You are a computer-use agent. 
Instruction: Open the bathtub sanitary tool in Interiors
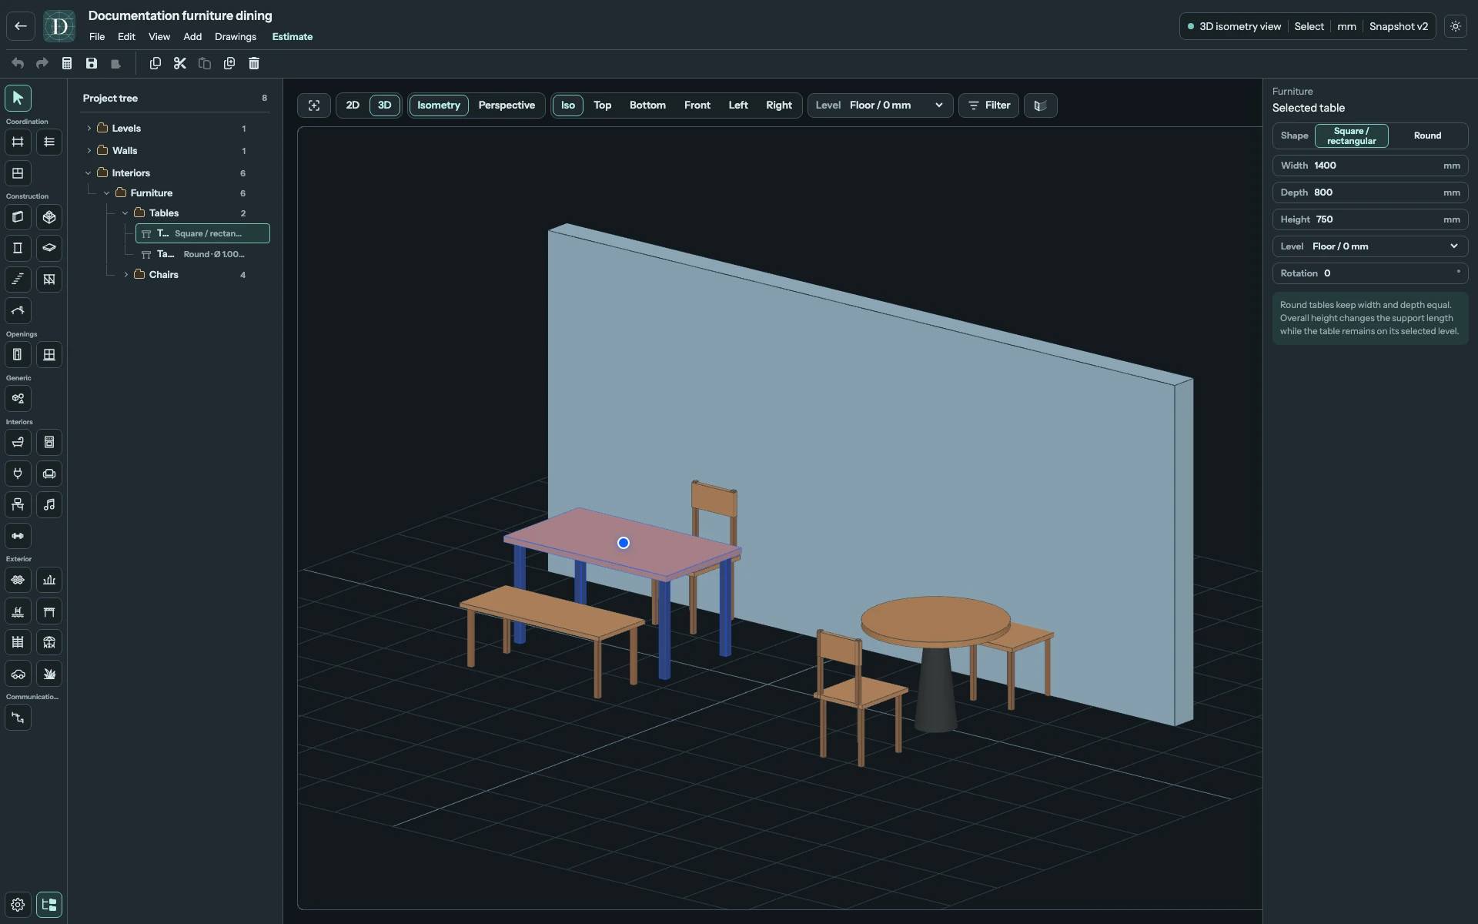coord(18,443)
